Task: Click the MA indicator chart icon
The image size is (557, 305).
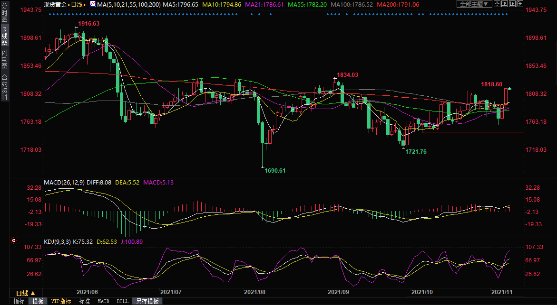Action: [x=93, y=4]
